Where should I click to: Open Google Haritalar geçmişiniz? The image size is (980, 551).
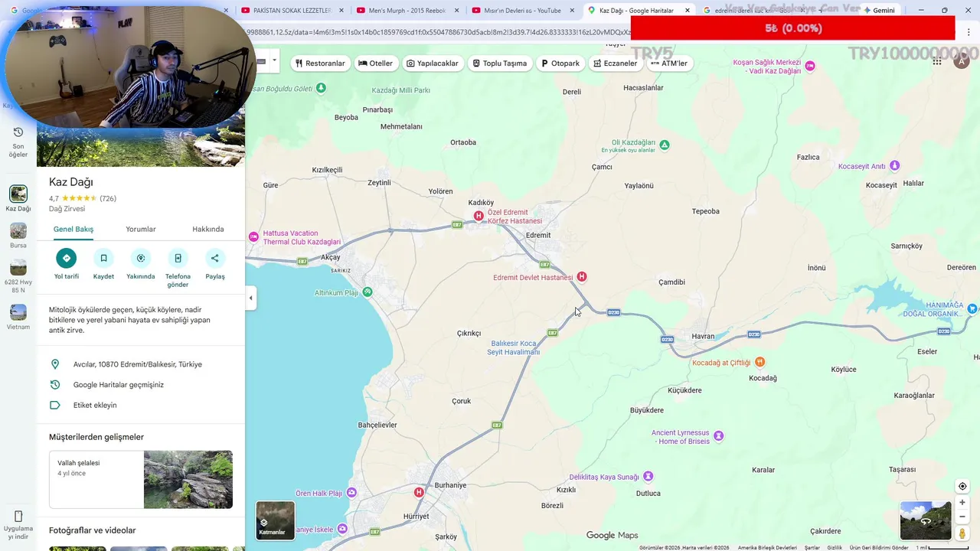pos(141,385)
